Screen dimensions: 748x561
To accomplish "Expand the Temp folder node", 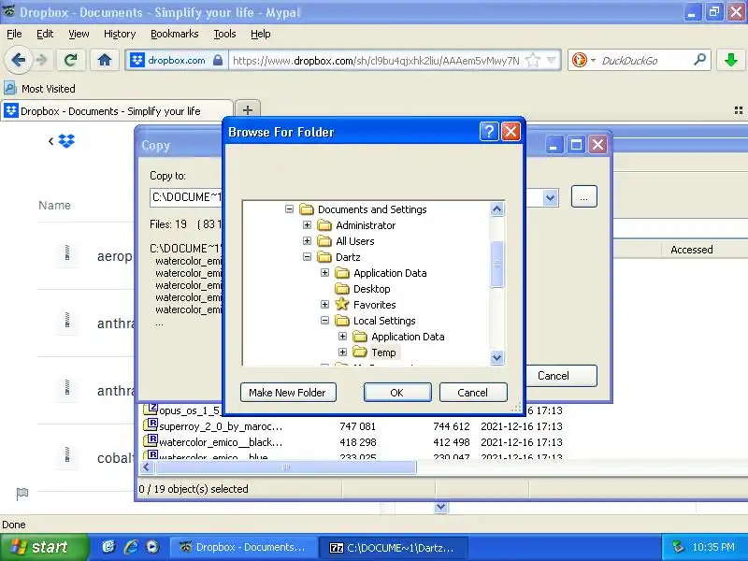I will tap(342, 352).
